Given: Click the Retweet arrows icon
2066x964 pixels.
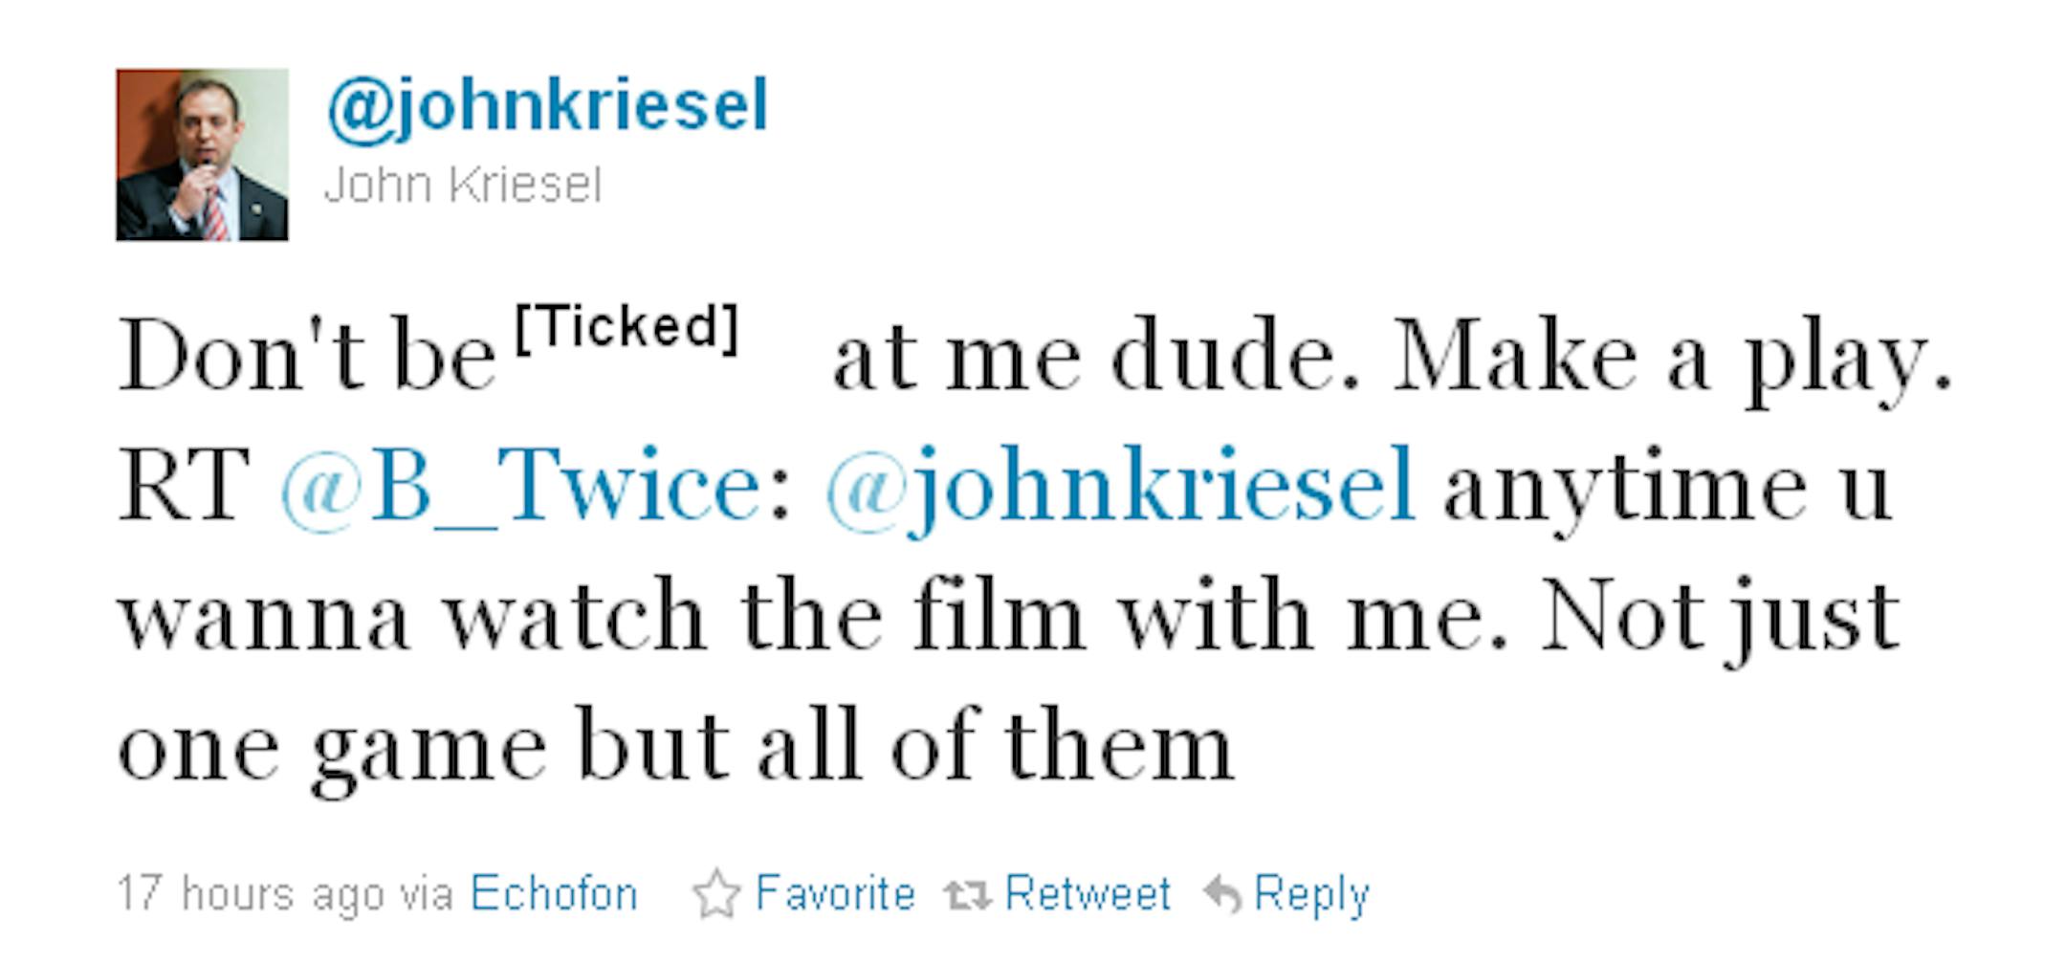Looking at the screenshot, I should click(x=969, y=895).
